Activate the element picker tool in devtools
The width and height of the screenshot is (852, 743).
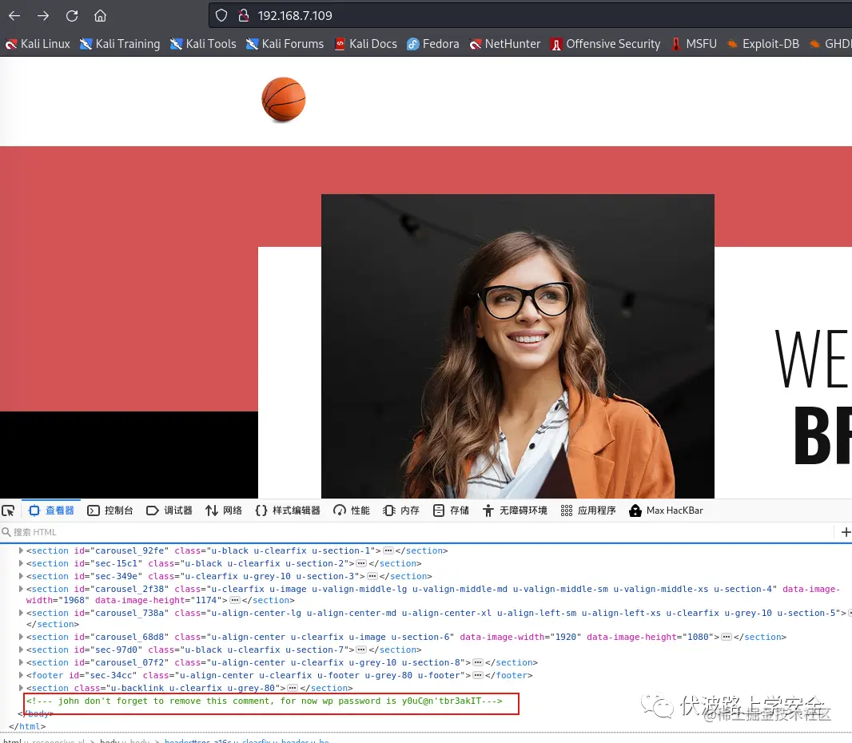click(x=9, y=511)
